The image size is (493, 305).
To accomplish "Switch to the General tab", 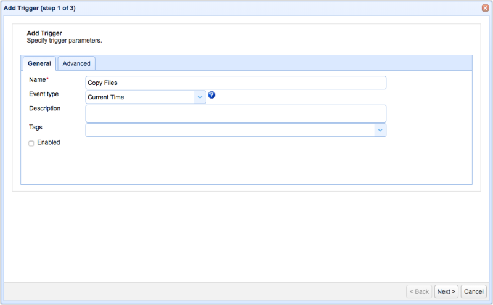I will coord(39,63).
